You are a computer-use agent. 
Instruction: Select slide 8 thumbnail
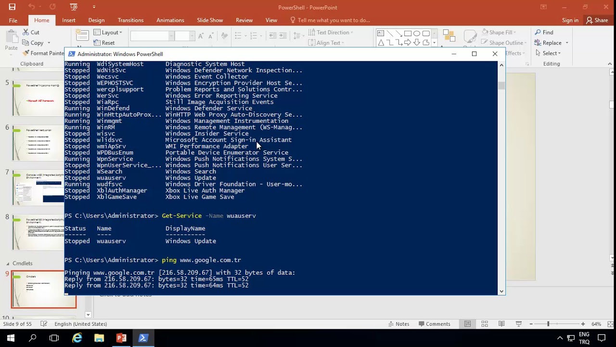[x=38, y=233]
